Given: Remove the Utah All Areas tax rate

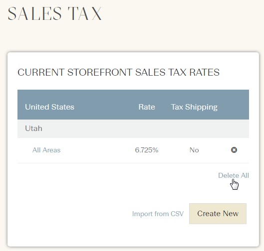Looking at the screenshot, I should pos(234,150).
